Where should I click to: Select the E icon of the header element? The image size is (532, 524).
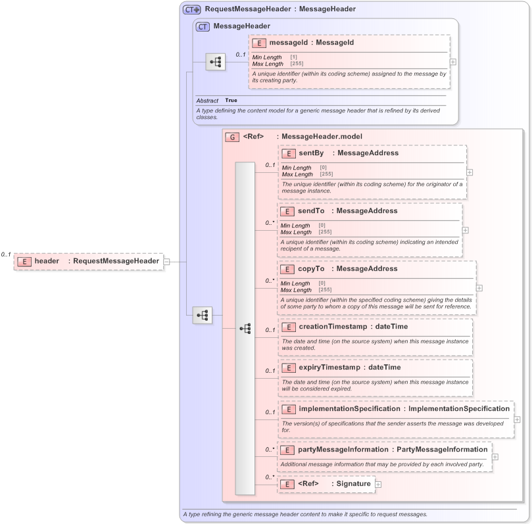click(x=24, y=261)
